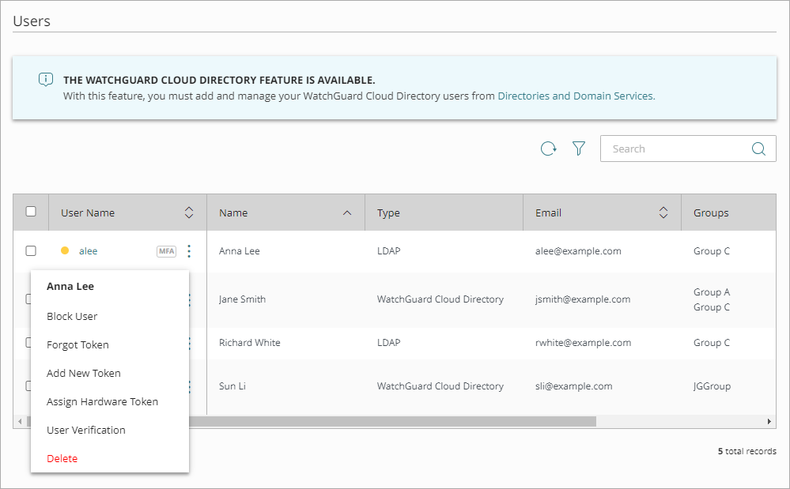Toggle the Name column sort arrow
Screen dimensions: 790x489
[x=347, y=212]
